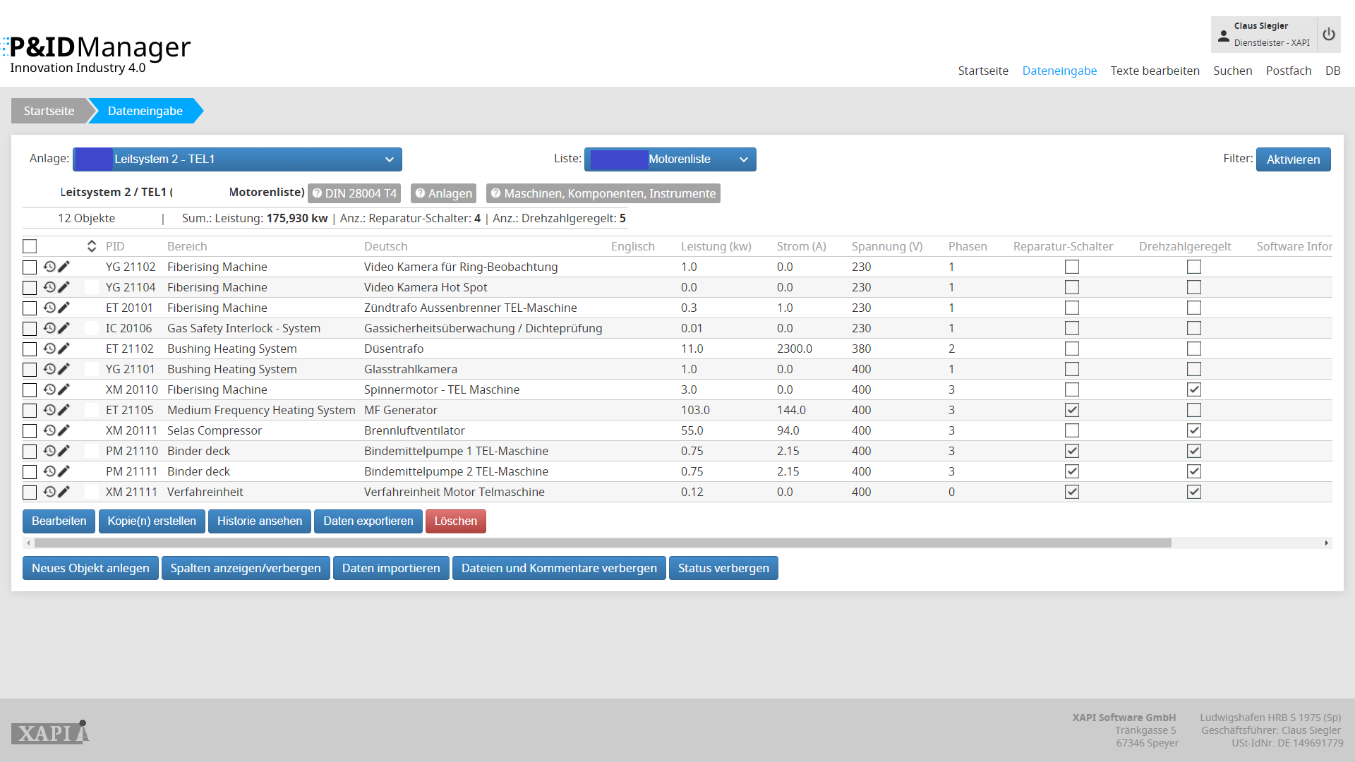Screen dimensions: 1355x762
Task: Click the user profile icon for Claus Siegler
Action: point(1224,35)
